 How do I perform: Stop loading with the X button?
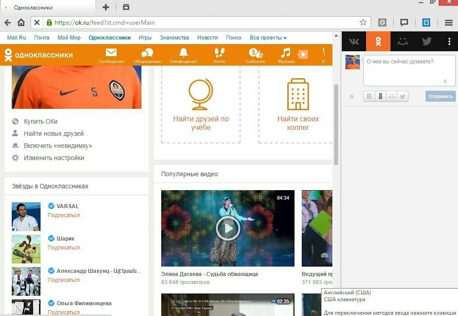coord(37,22)
